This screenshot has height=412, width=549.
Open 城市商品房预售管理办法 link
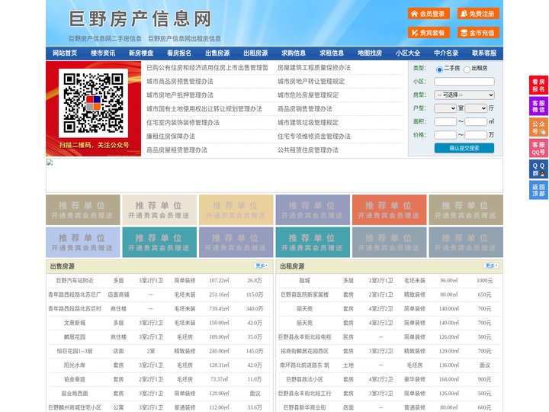tap(180, 82)
